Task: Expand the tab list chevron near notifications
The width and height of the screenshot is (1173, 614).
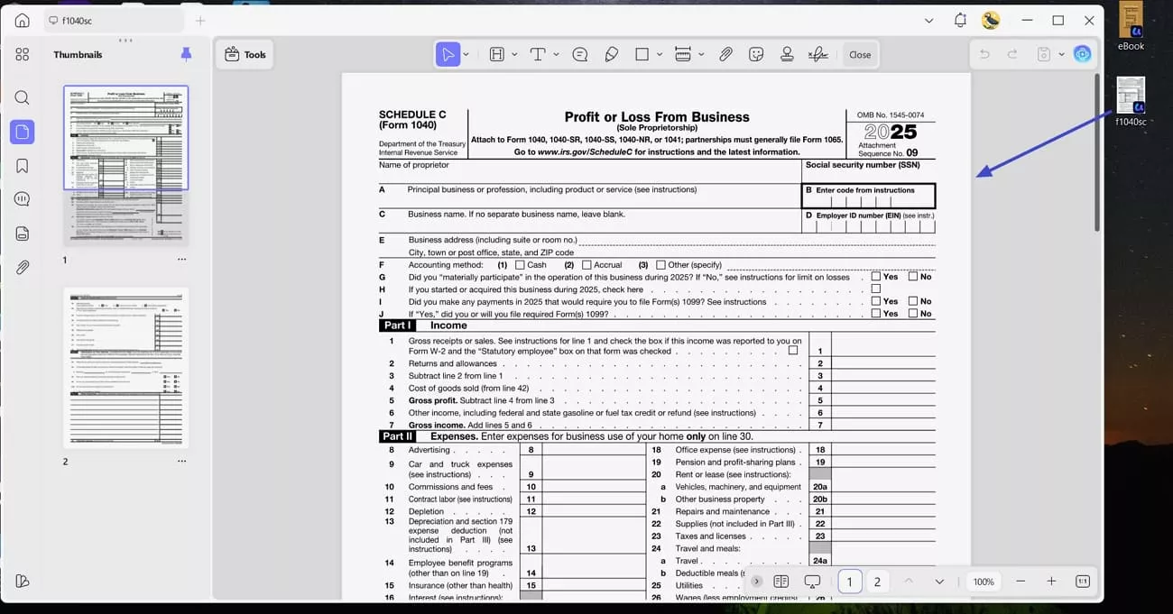Action: 929,20
